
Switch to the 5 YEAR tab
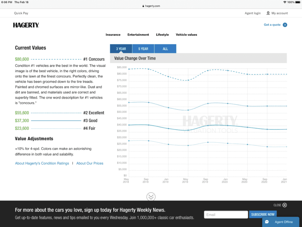(143, 49)
